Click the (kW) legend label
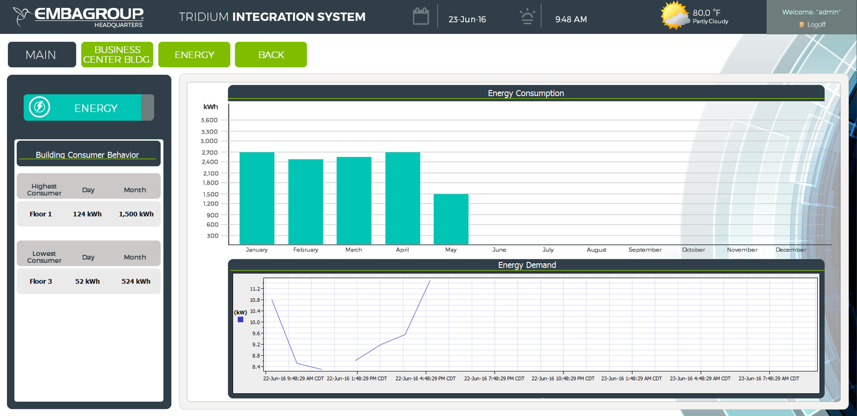The height and width of the screenshot is (416, 857). (240, 312)
